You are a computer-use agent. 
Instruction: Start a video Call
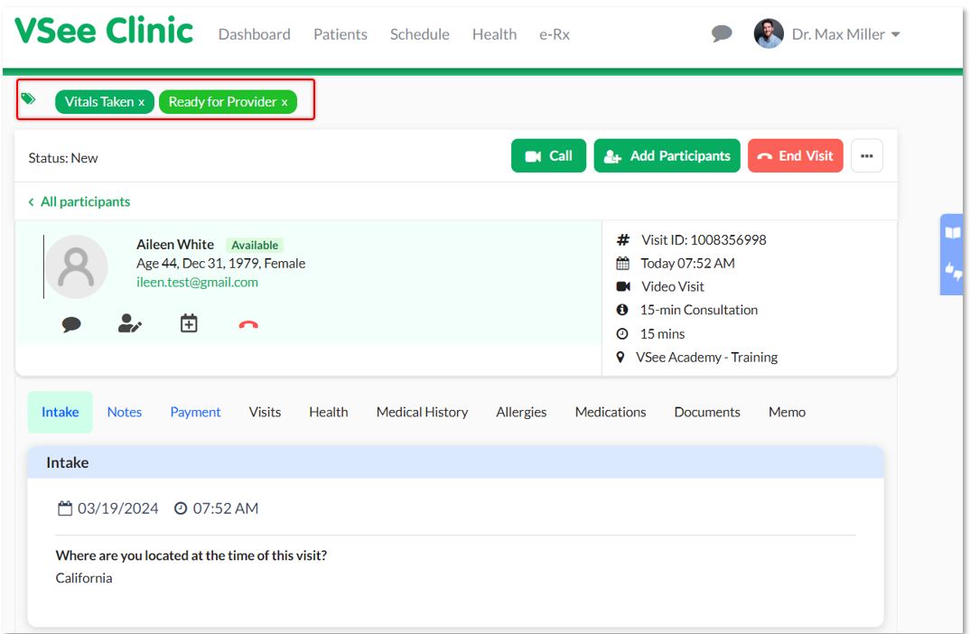coord(548,156)
